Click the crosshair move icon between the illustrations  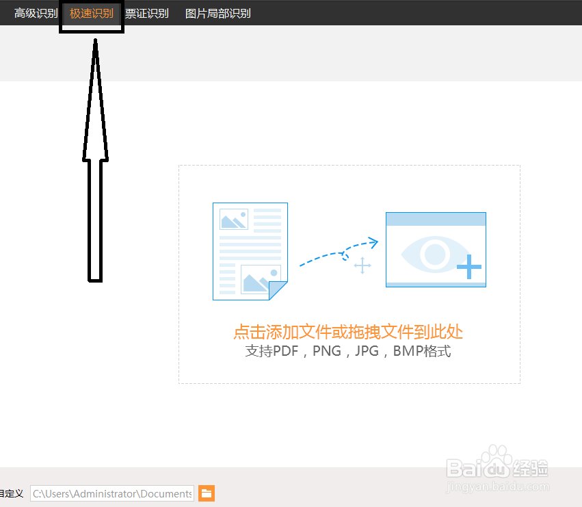362,265
